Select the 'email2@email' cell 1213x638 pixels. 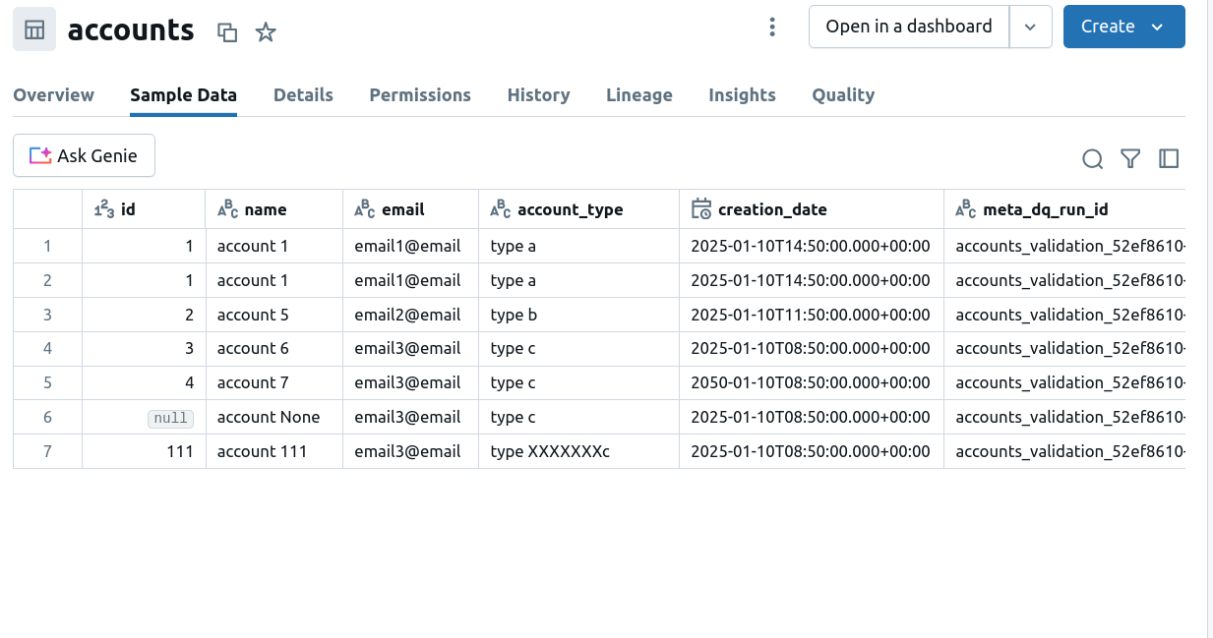pyautogui.click(x=411, y=315)
